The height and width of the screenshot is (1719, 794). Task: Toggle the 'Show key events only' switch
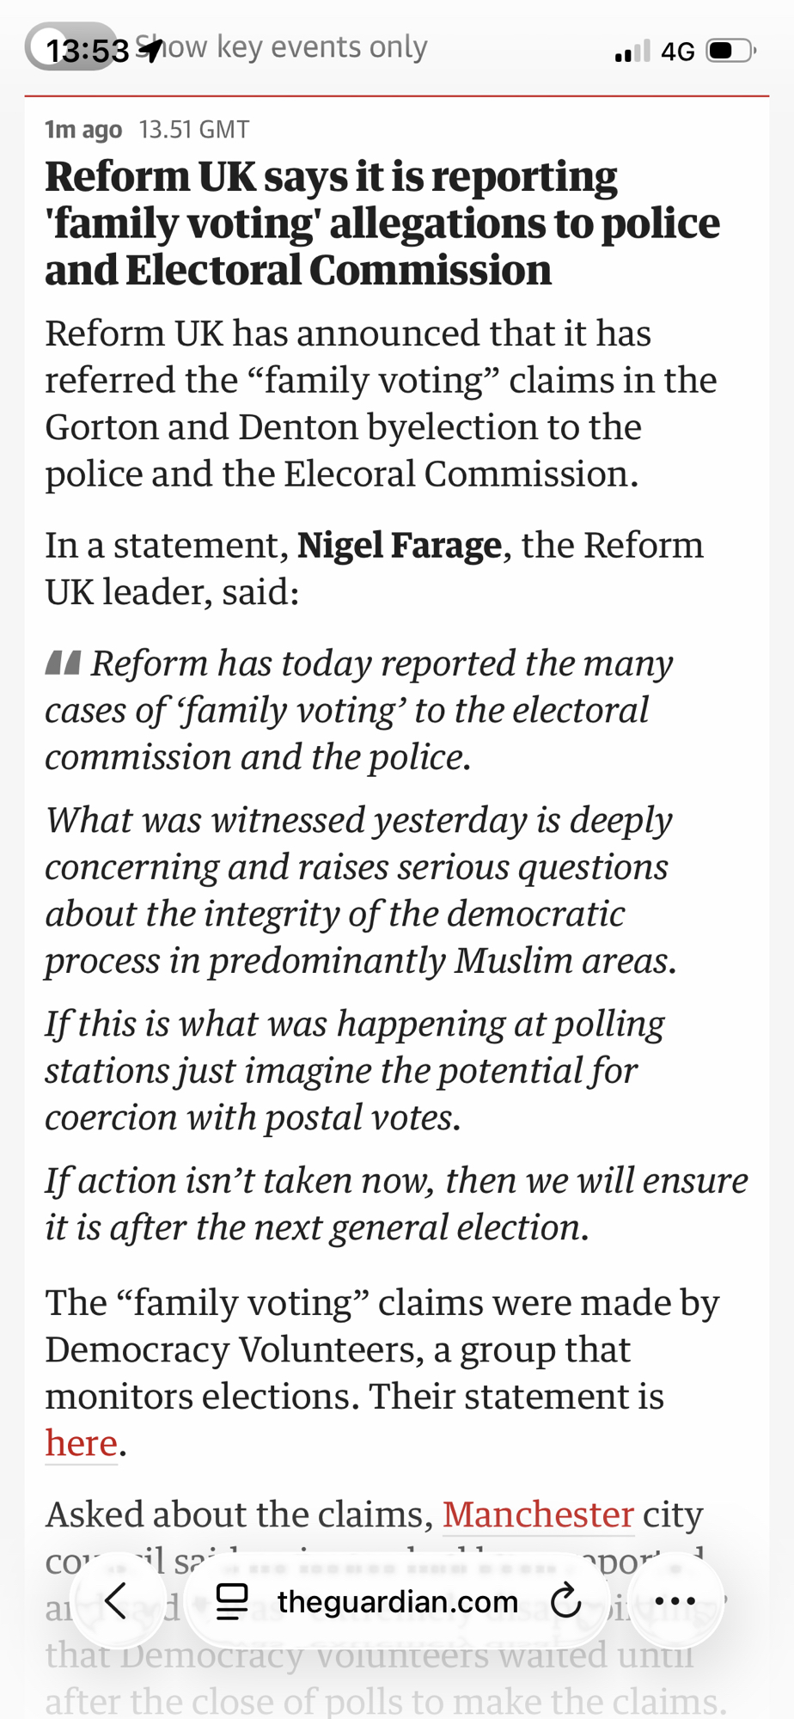(x=69, y=47)
